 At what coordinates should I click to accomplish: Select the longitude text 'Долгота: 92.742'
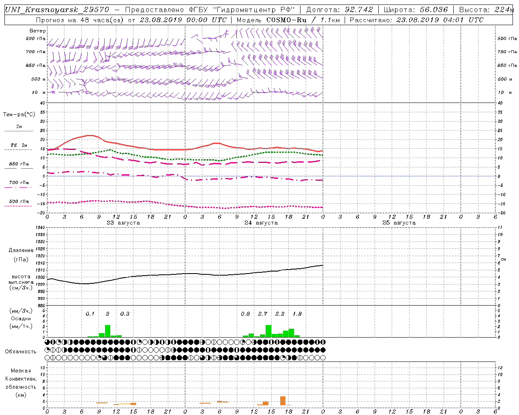tap(340, 10)
